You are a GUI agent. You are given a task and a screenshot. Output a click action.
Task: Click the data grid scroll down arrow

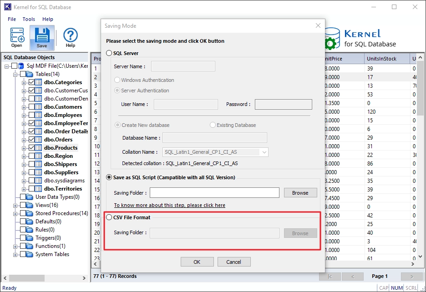coord(420,257)
